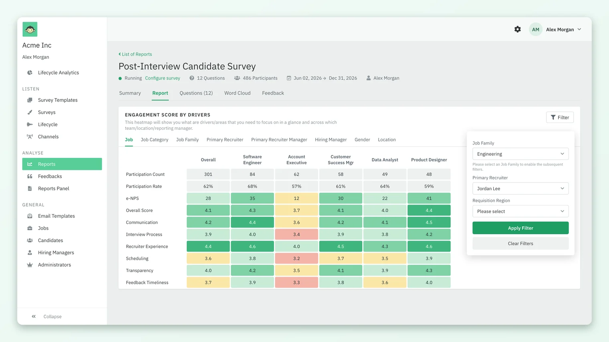The height and width of the screenshot is (342, 609).
Task: Follow the Configure survey link
Action: [x=162, y=78]
